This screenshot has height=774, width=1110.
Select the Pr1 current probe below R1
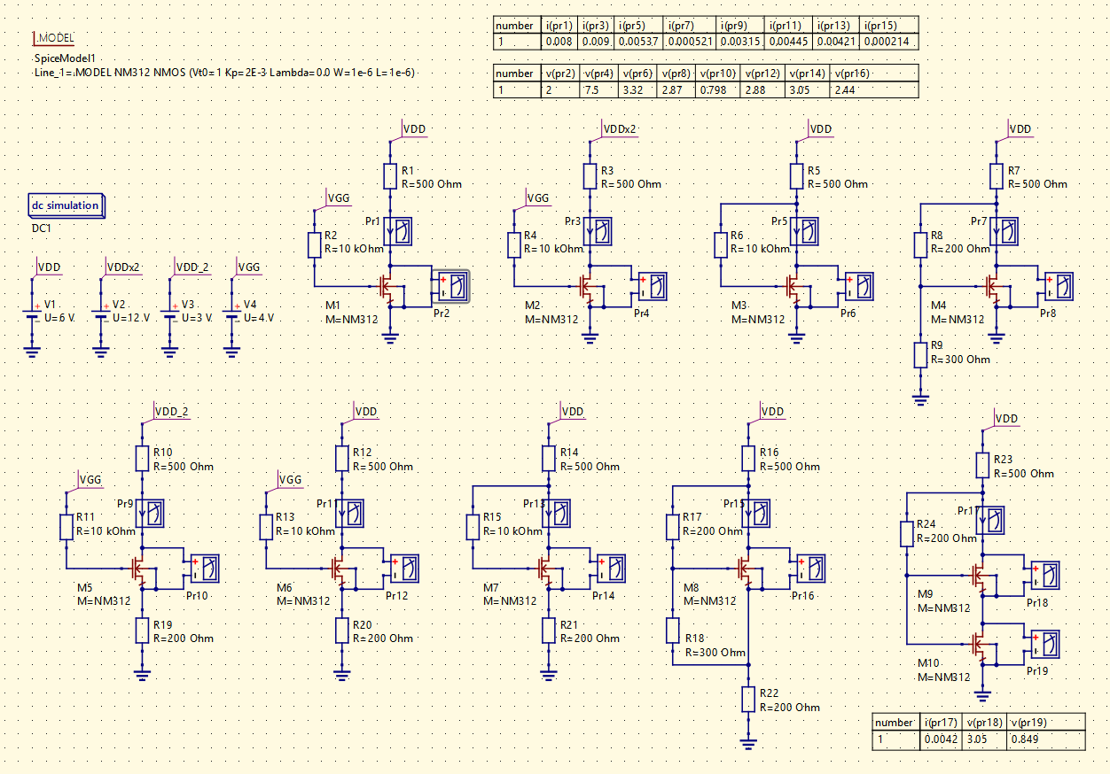[x=396, y=232]
